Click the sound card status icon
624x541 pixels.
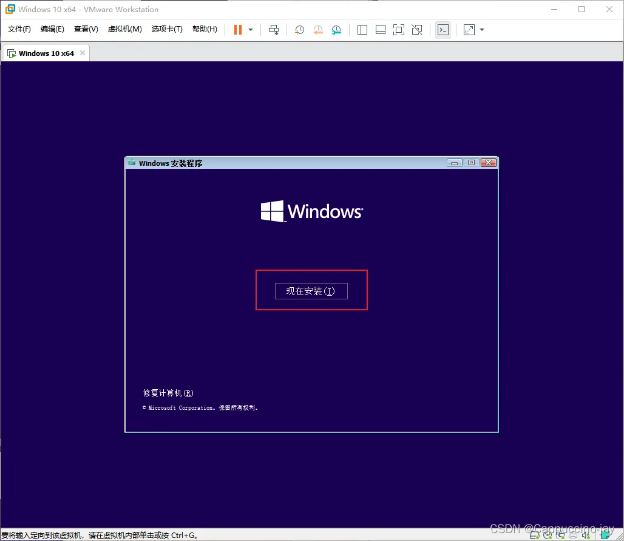pos(586,536)
